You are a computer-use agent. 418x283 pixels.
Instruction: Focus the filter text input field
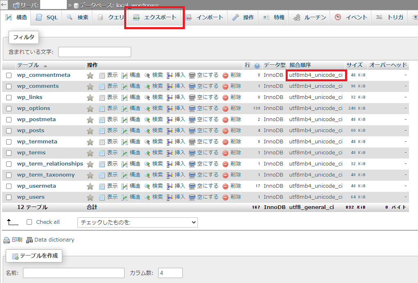pyautogui.click(x=94, y=52)
